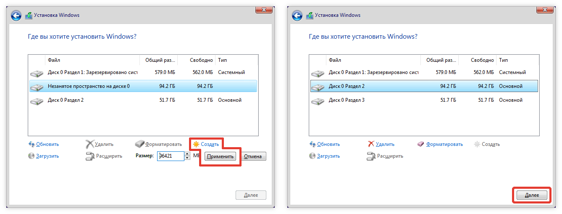562x214 pixels.
Task: Go back using left window's blue arrow
Action: click(16, 16)
